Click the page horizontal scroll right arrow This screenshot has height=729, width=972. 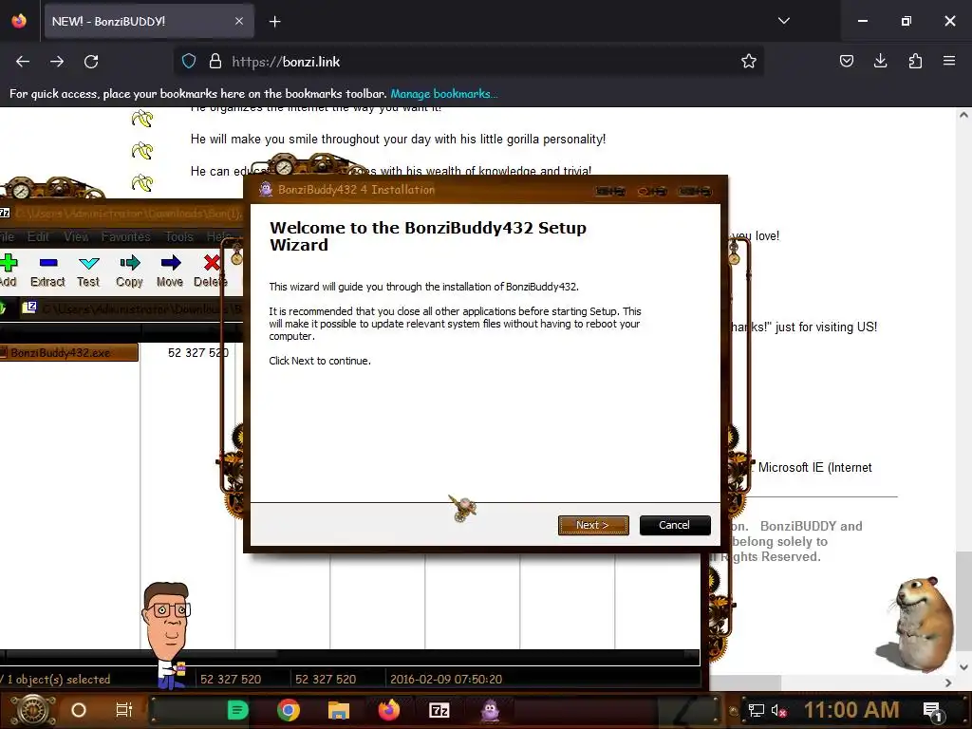tap(948, 683)
